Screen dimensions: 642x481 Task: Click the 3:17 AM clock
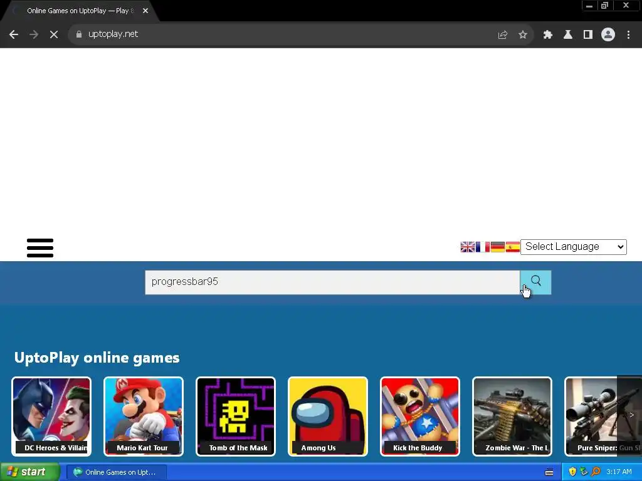click(x=619, y=472)
